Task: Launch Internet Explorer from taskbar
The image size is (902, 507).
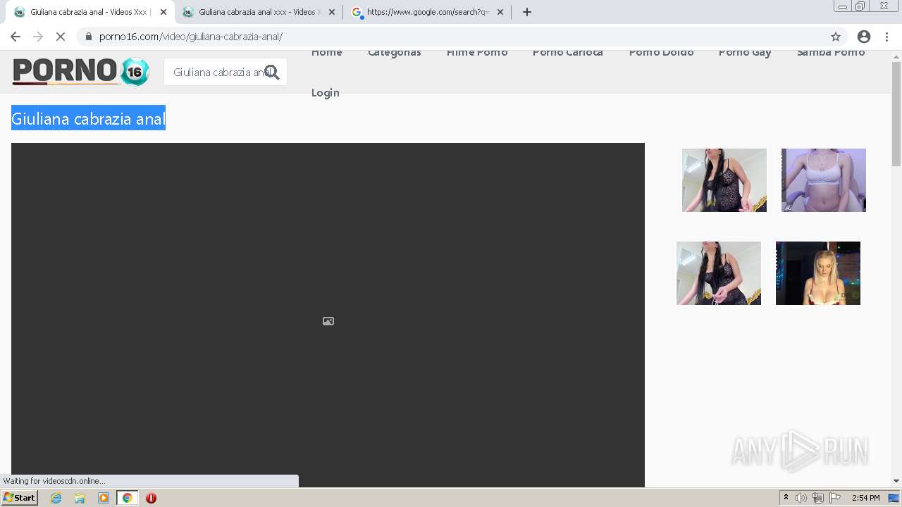Action: point(56,498)
